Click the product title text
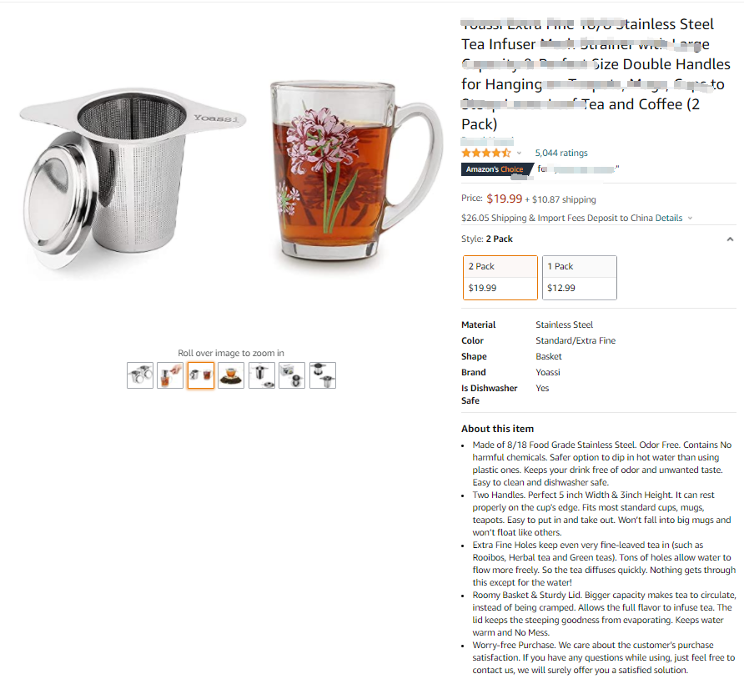744x679 pixels. click(596, 74)
